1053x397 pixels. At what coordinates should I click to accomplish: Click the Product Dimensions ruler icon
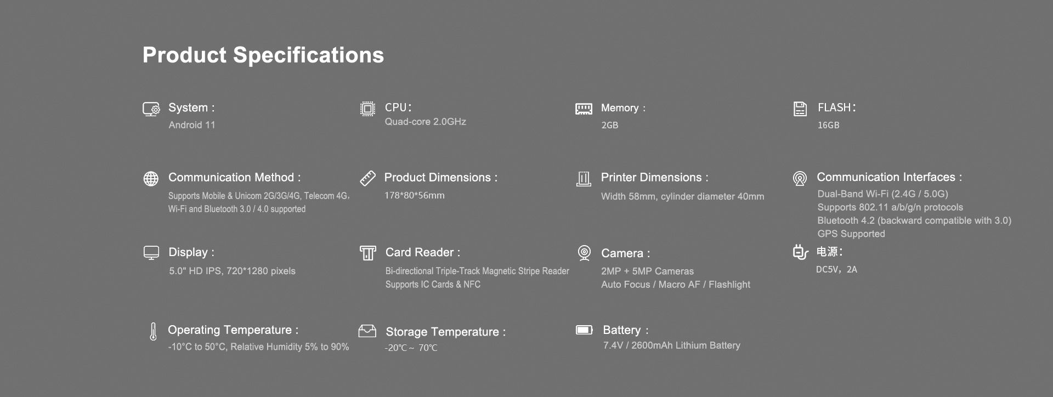pyautogui.click(x=367, y=178)
